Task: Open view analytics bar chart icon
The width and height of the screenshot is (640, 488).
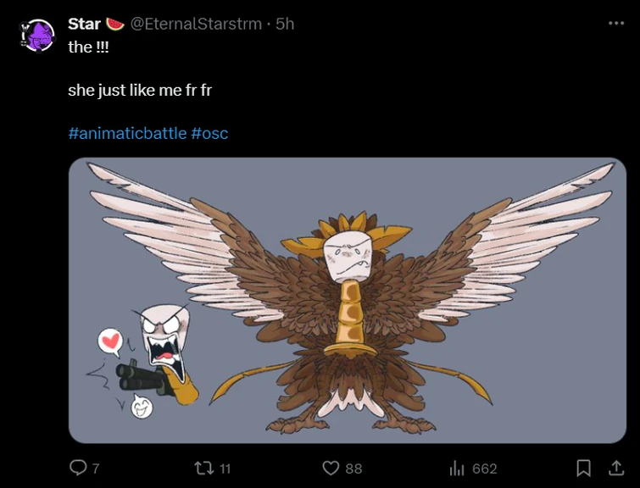Action: pyautogui.click(x=458, y=468)
